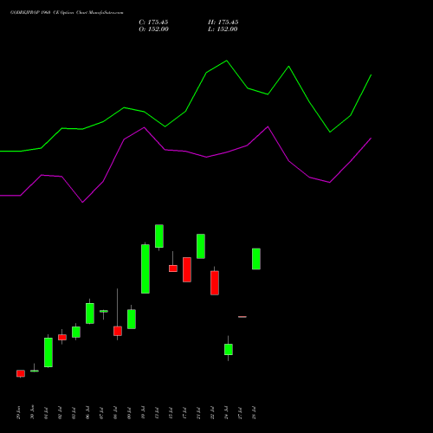Select the "28 Jul" date label
This screenshot has width=433, height=433.
254,413
